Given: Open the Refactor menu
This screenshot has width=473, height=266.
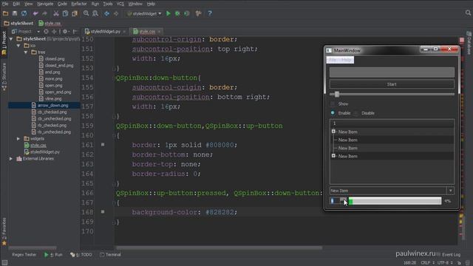Looking at the screenshot, I should [x=79, y=4].
